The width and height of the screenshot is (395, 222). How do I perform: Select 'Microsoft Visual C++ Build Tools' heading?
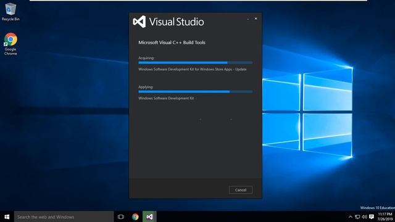click(172, 43)
